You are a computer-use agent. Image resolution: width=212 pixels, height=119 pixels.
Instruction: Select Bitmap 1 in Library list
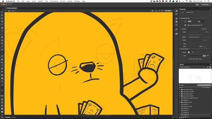[x=186, y=100]
